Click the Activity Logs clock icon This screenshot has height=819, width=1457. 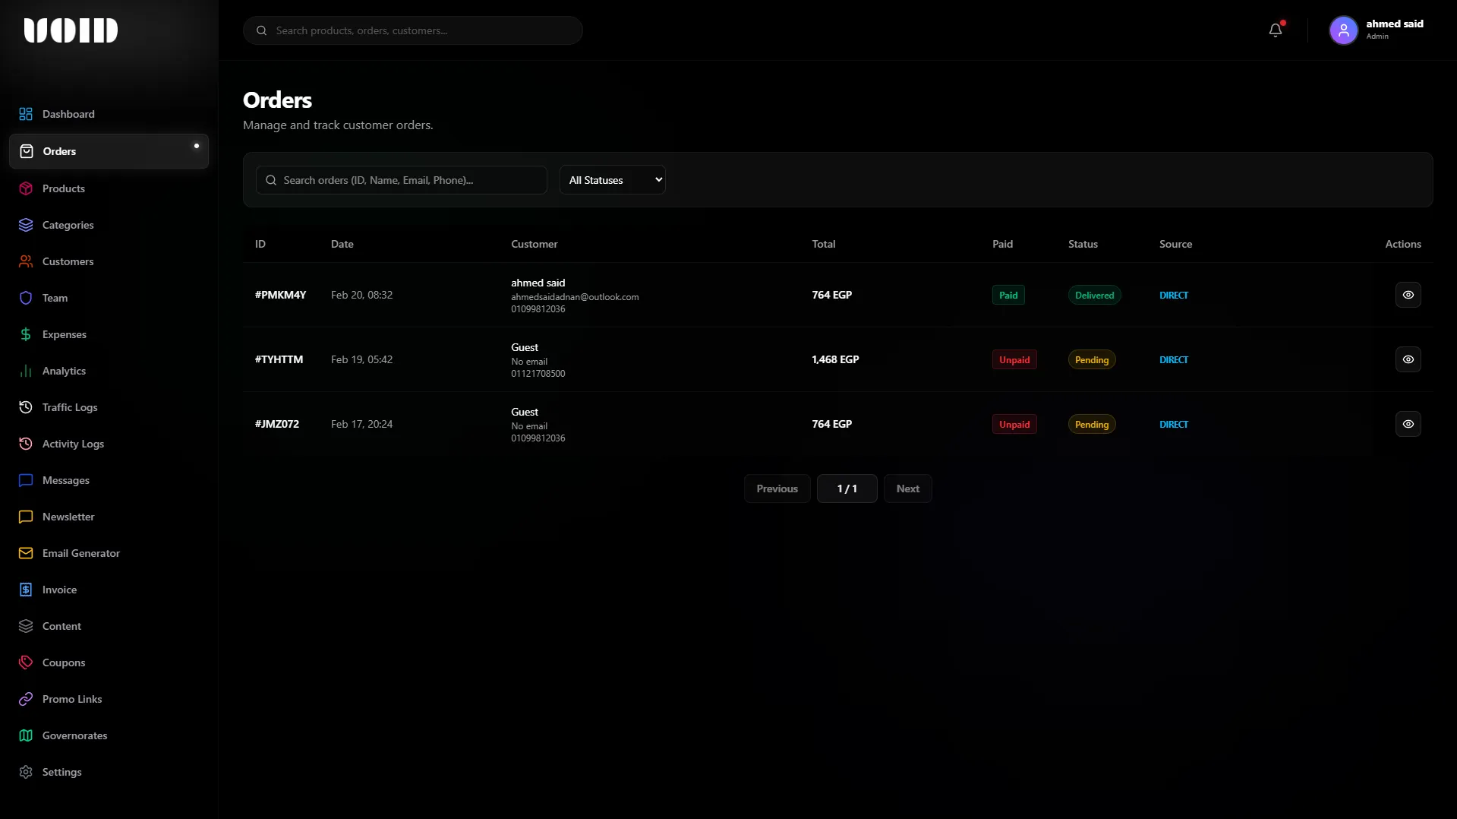[26, 444]
